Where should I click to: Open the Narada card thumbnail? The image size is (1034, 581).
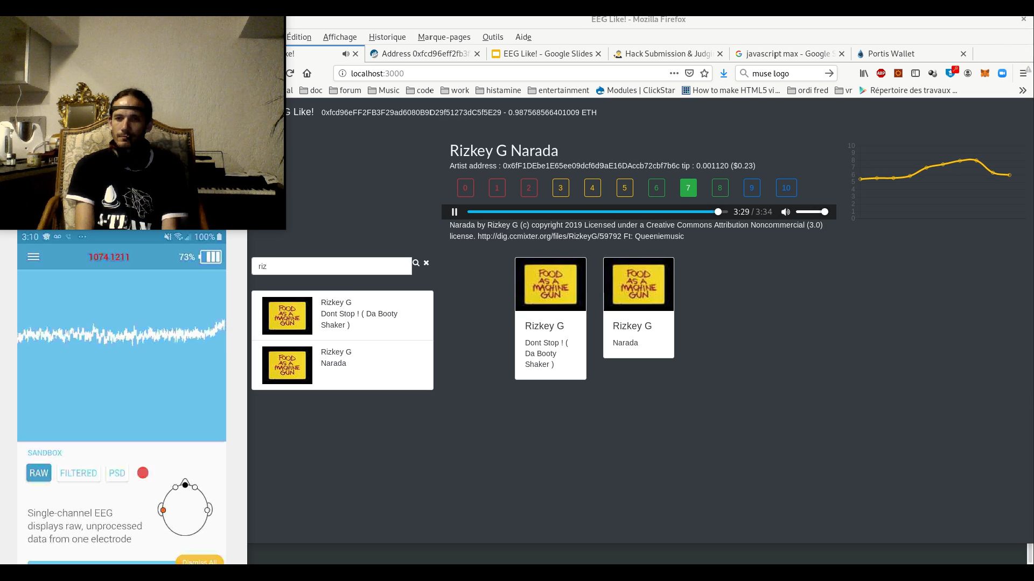[639, 284]
